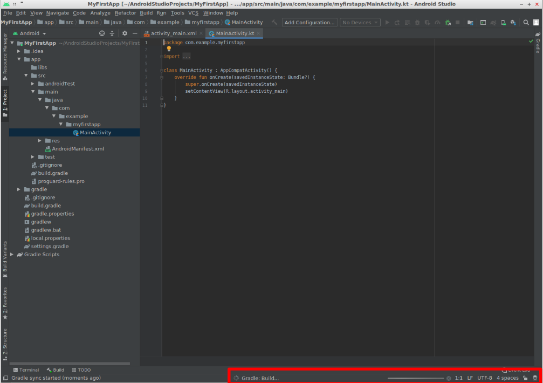The height and width of the screenshot is (383, 543).
Task: Click the Apply Changes and Restart icon
Action: pyautogui.click(x=397, y=23)
